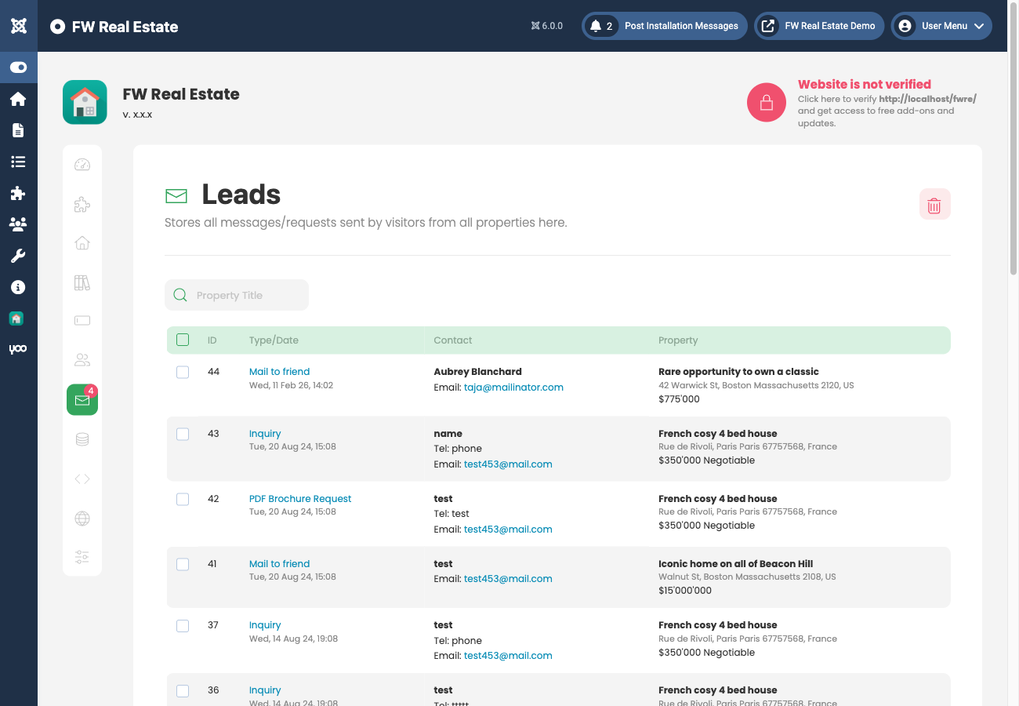Select the green Leads envelope icon
This screenshot has height=706, width=1019.
[82, 399]
